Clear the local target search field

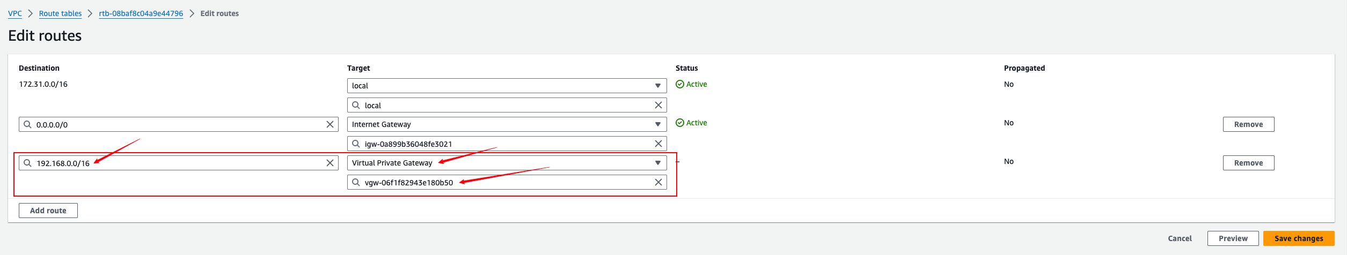click(658, 105)
